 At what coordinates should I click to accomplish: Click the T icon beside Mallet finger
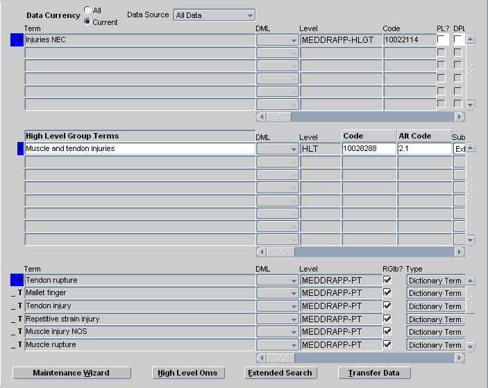point(20,292)
